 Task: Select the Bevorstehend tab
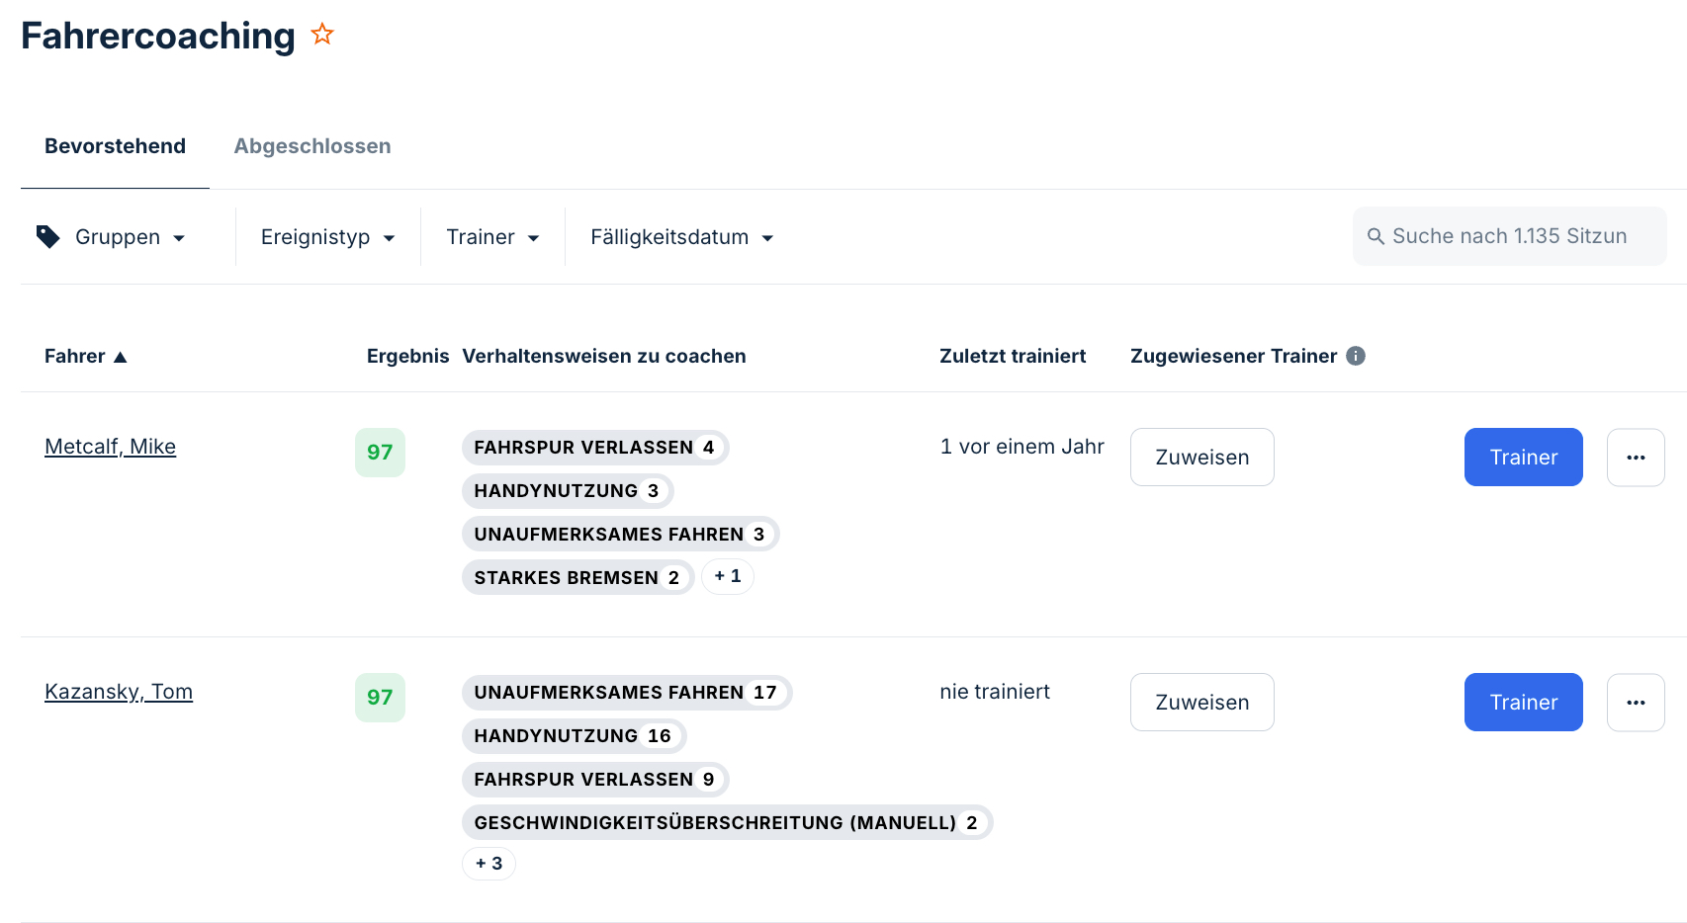tap(115, 146)
